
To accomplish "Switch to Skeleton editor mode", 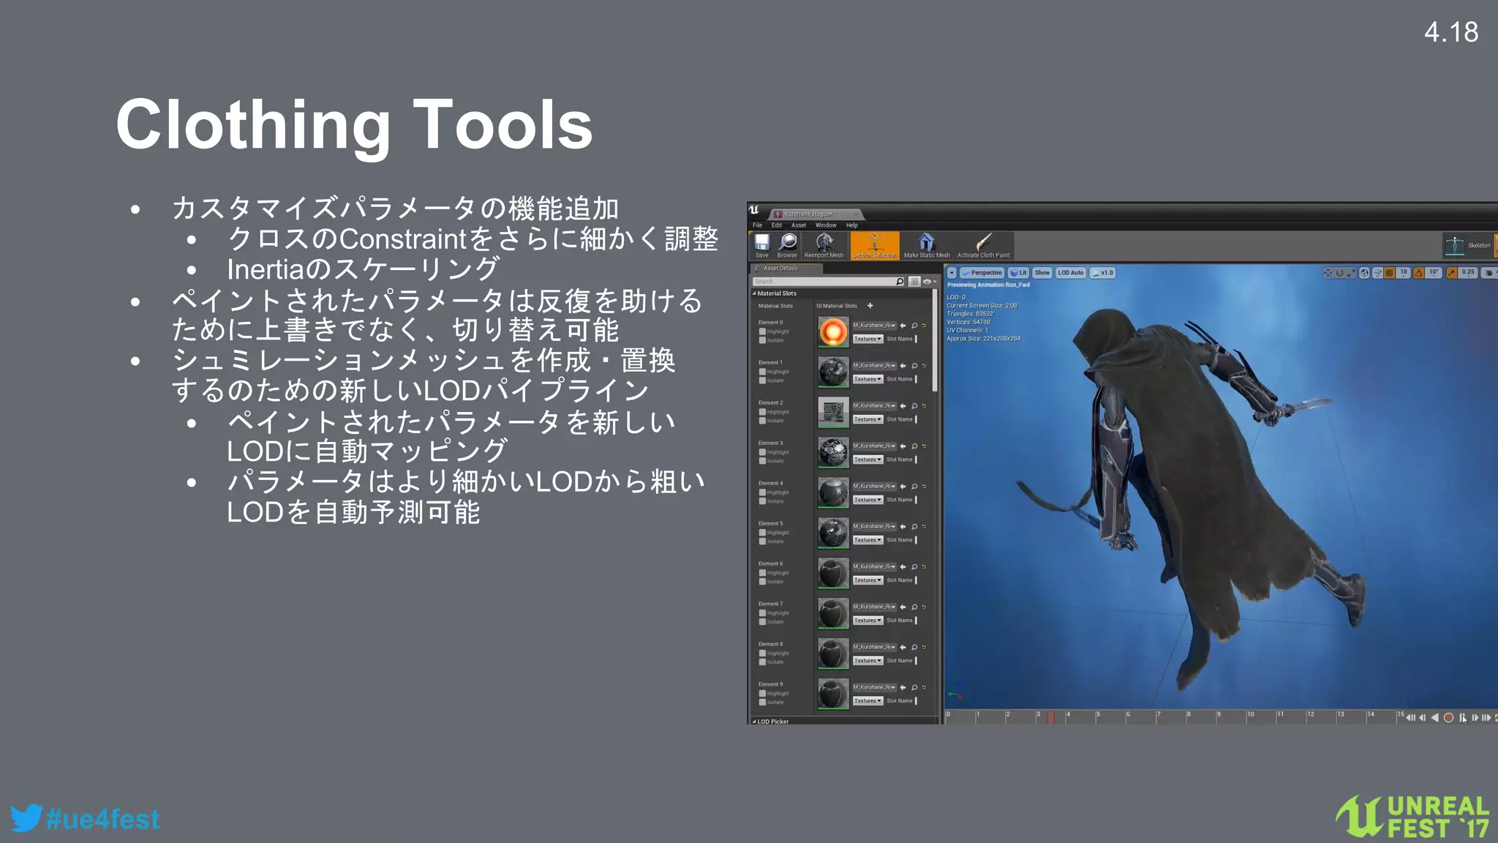I will (1469, 245).
